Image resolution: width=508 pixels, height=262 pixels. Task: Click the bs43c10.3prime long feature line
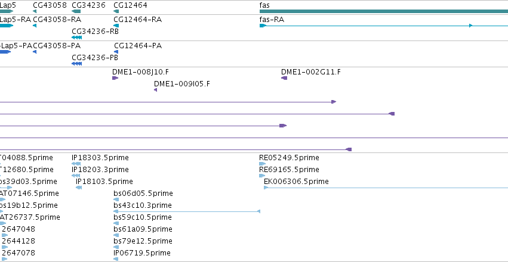click(187, 211)
